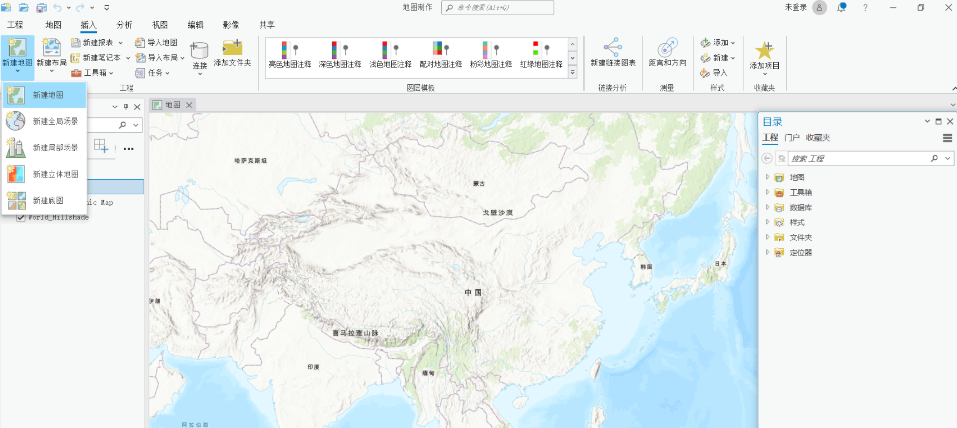
Task: Click the 任务 ribbon item
Action: [x=153, y=73]
